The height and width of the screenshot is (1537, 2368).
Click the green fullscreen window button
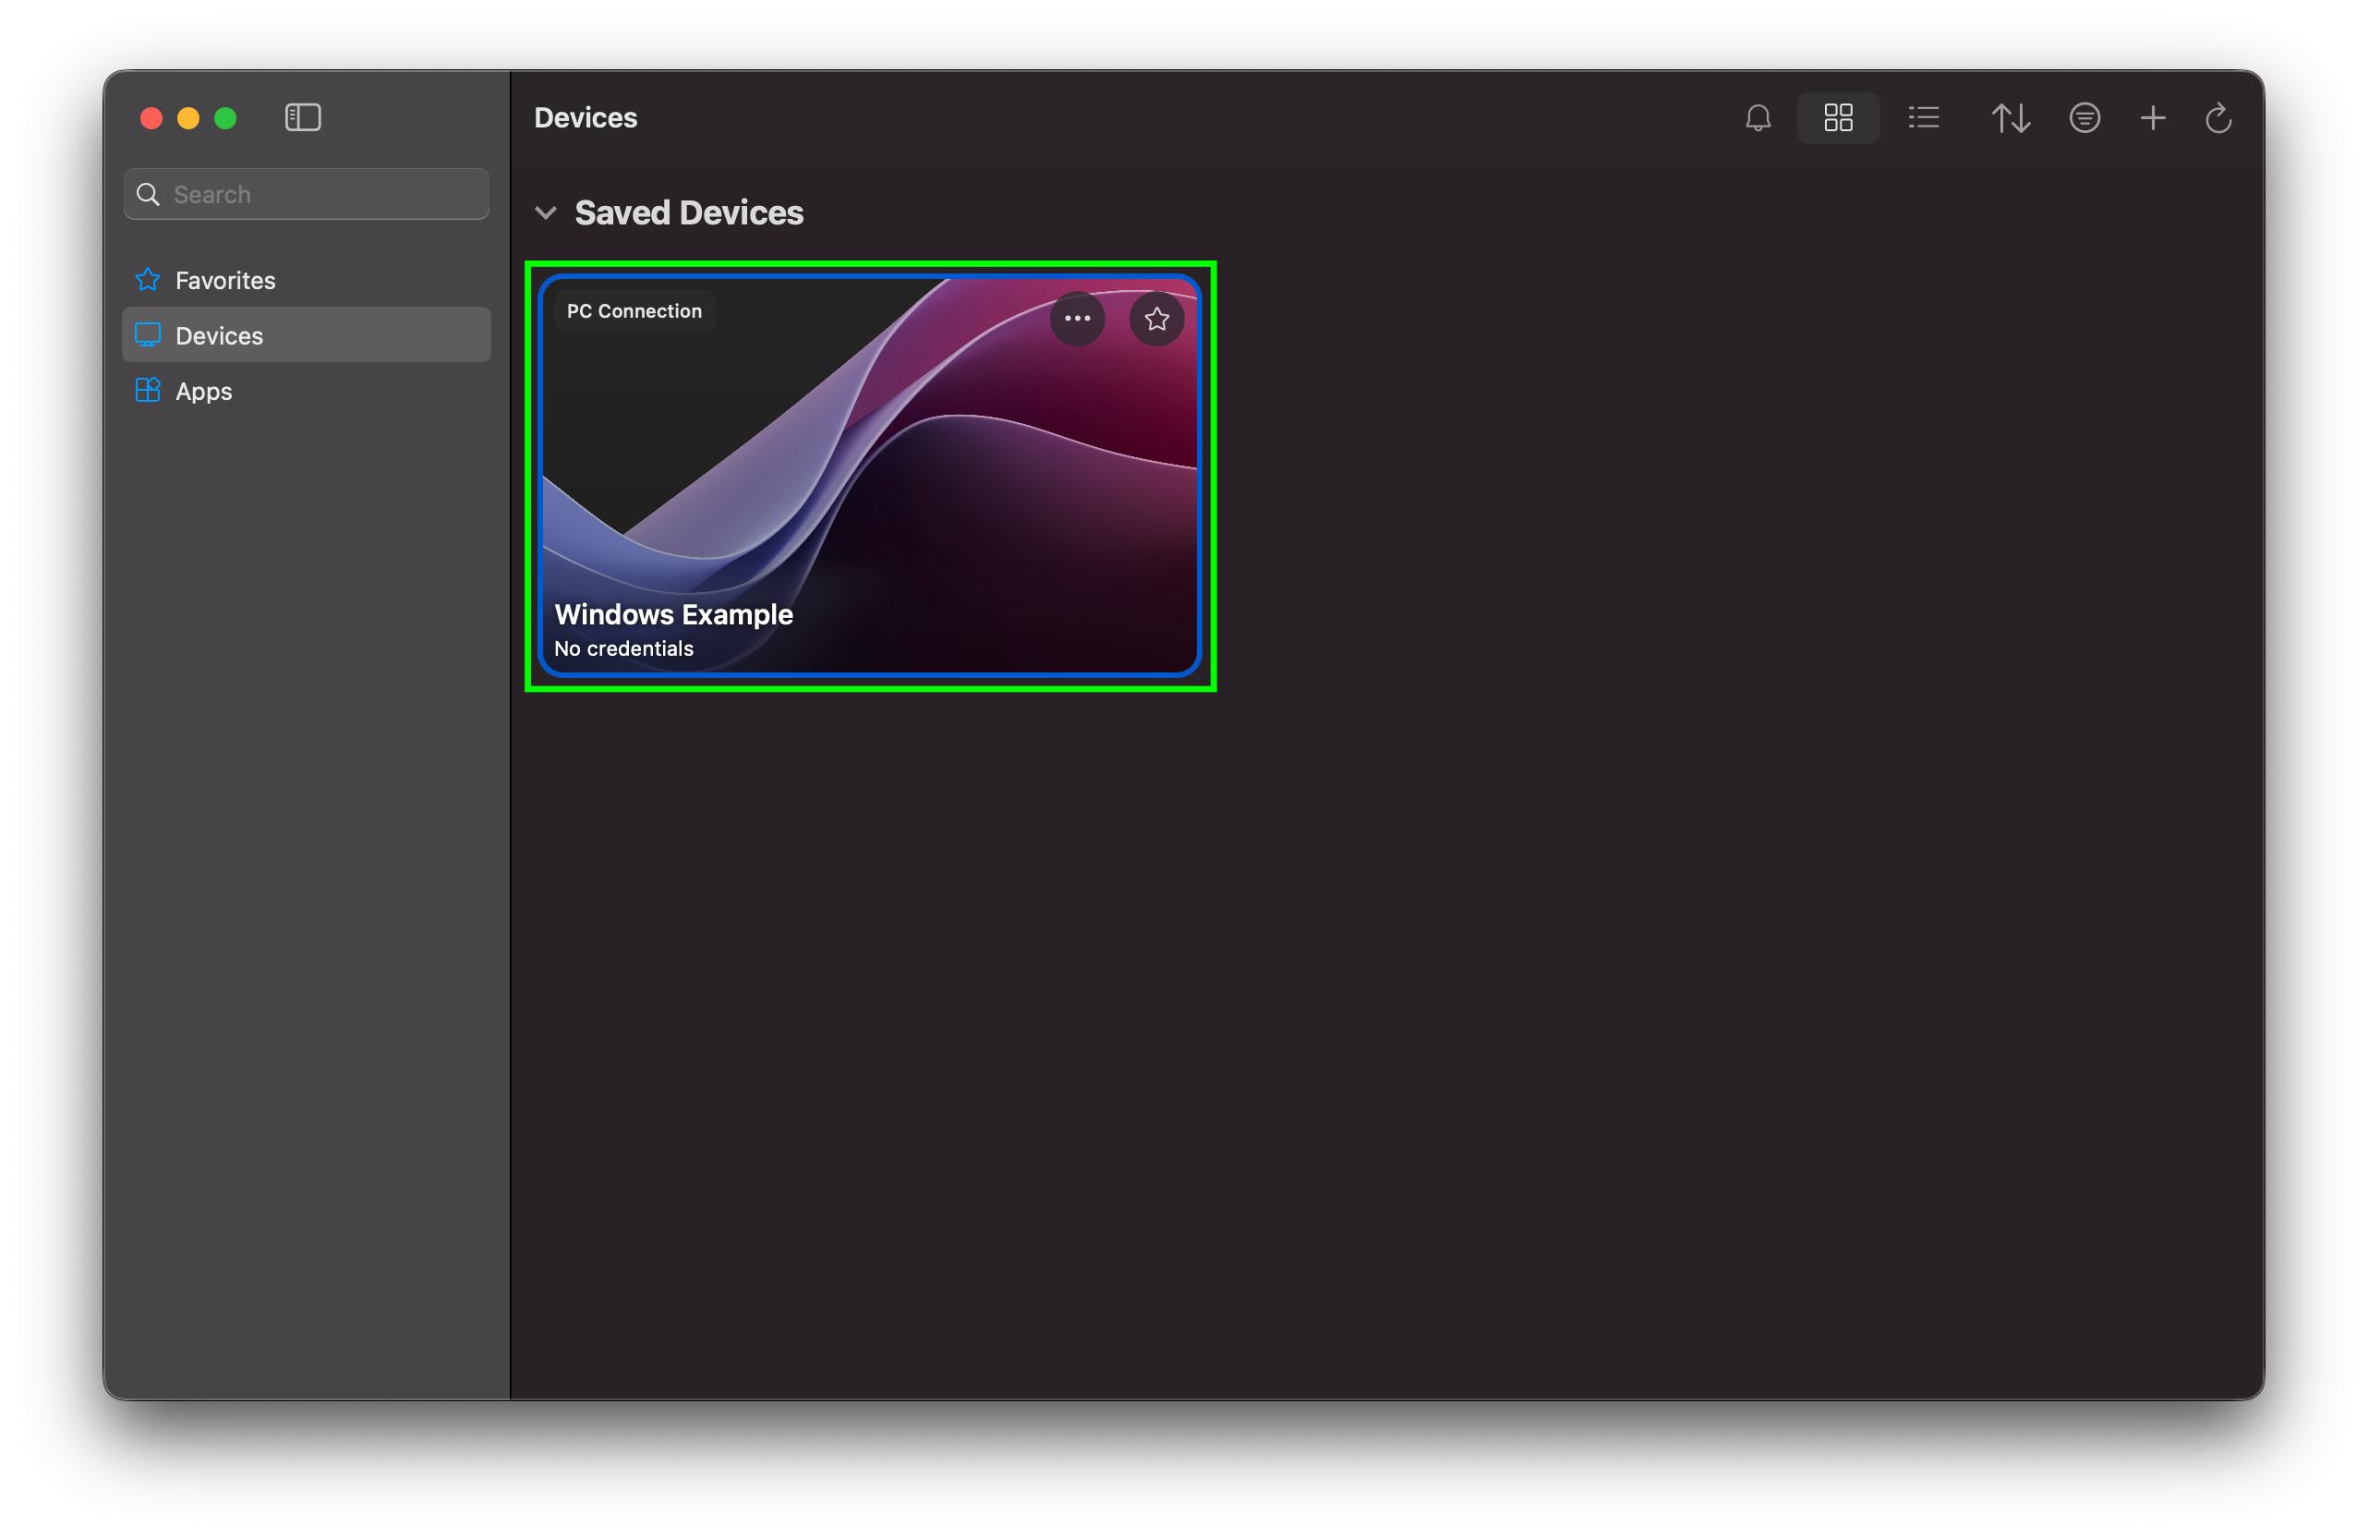[226, 118]
